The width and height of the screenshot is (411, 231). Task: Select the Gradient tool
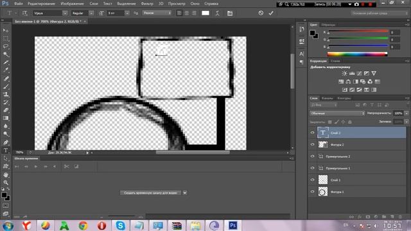pos(6,118)
